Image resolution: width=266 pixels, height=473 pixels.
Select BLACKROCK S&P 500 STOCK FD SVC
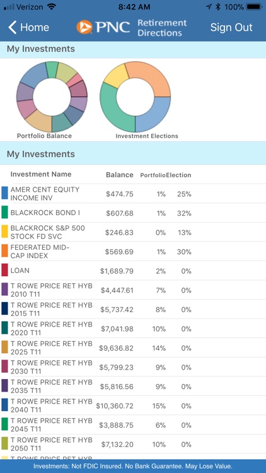click(48, 232)
